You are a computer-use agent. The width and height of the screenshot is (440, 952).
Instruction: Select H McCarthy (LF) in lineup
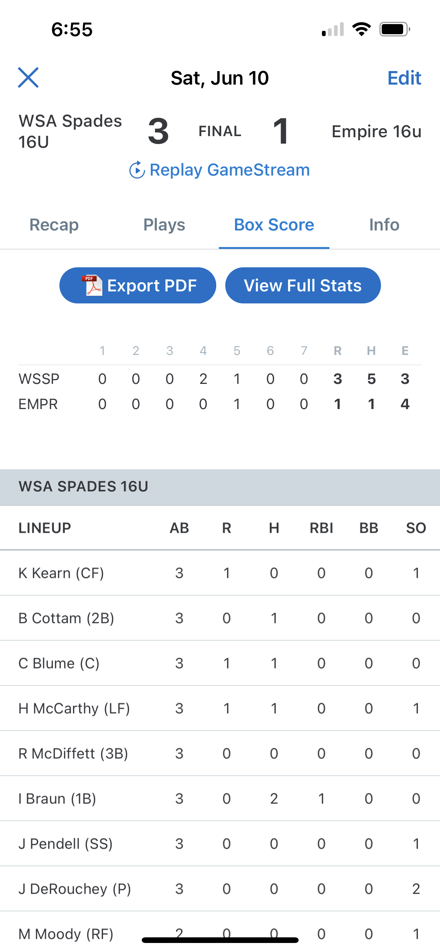click(x=74, y=708)
